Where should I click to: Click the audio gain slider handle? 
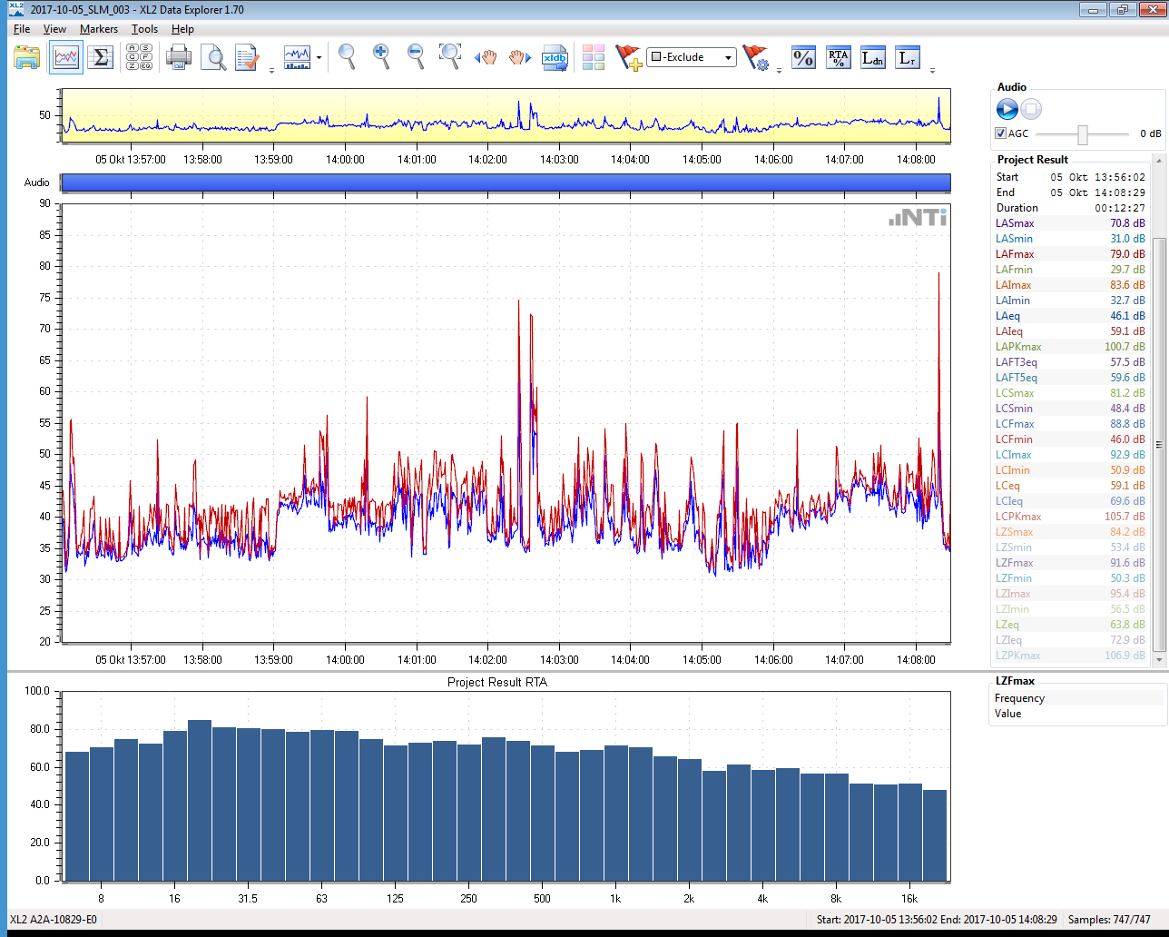[1083, 134]
